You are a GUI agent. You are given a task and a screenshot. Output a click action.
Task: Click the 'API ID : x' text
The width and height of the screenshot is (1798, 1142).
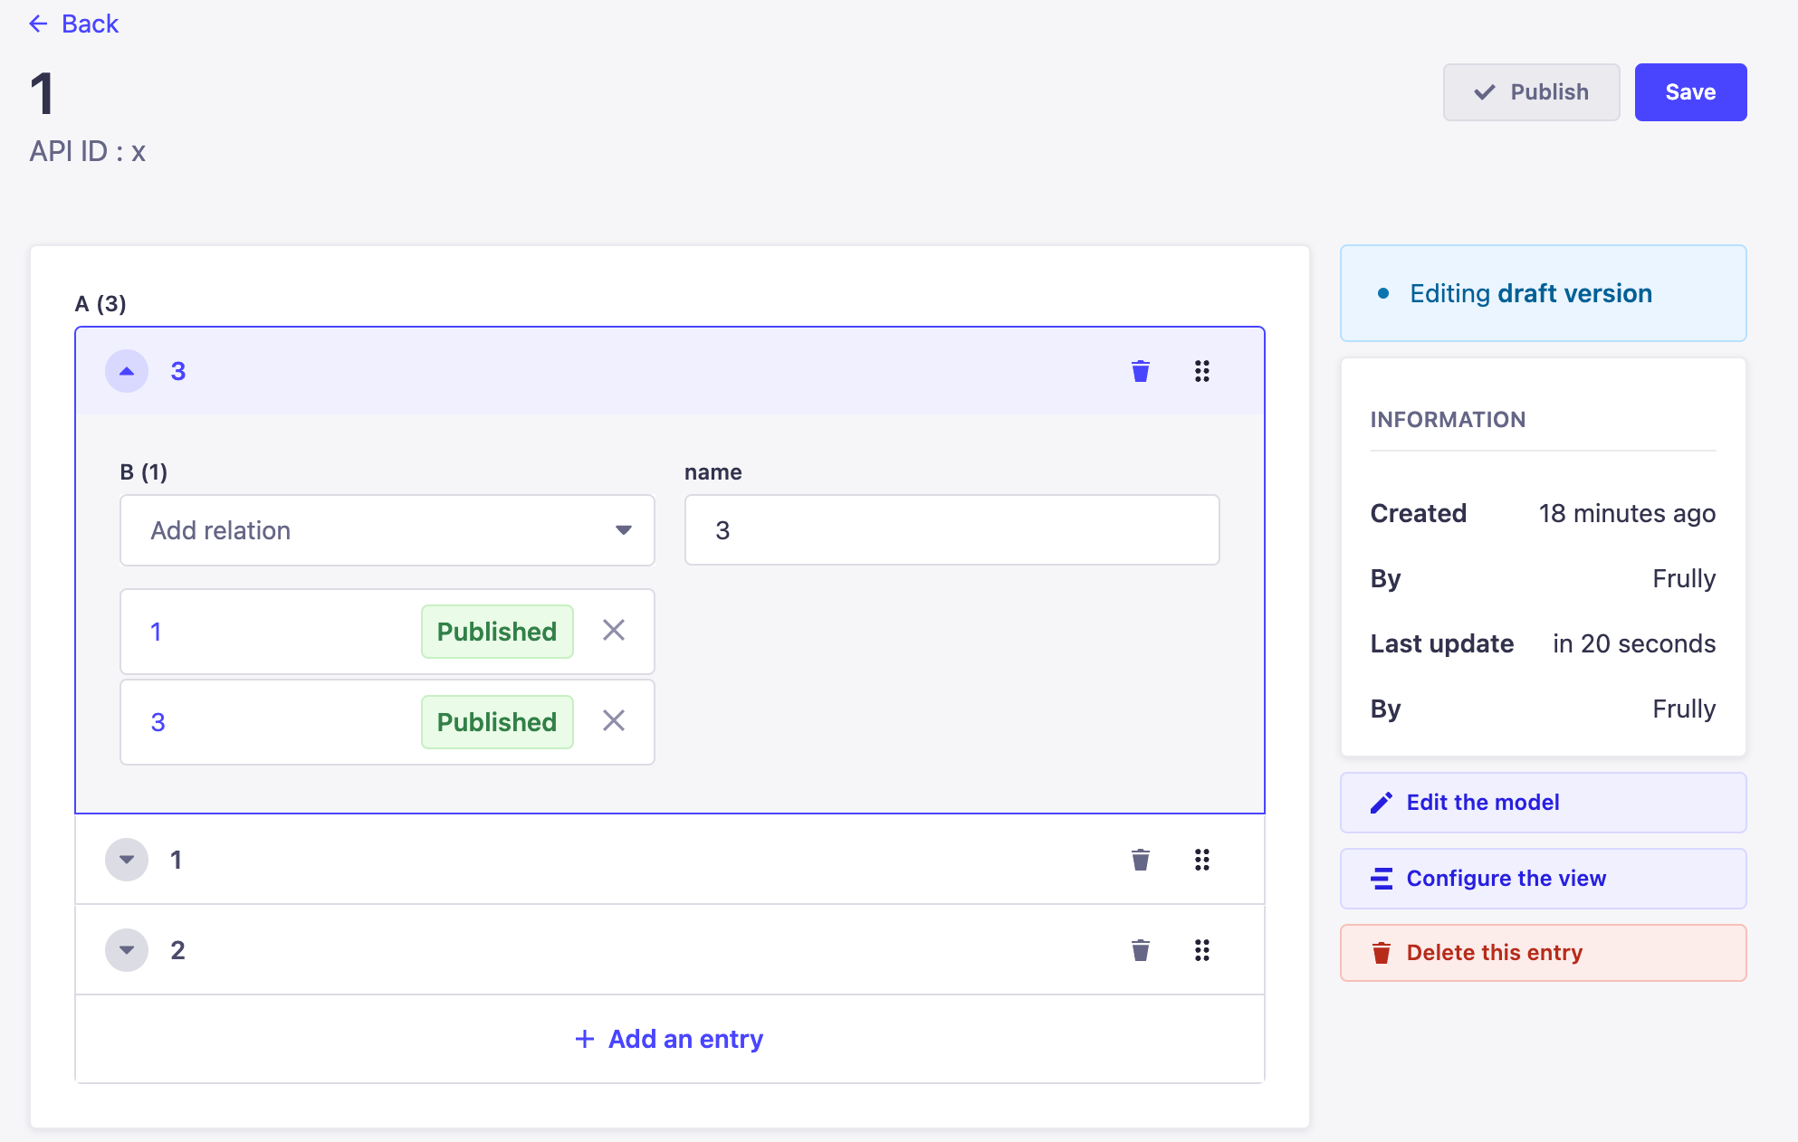88,151
